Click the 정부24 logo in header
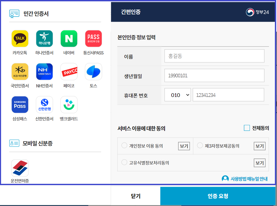This screenshot has height=206, width=277. click(x=257, y=12)
